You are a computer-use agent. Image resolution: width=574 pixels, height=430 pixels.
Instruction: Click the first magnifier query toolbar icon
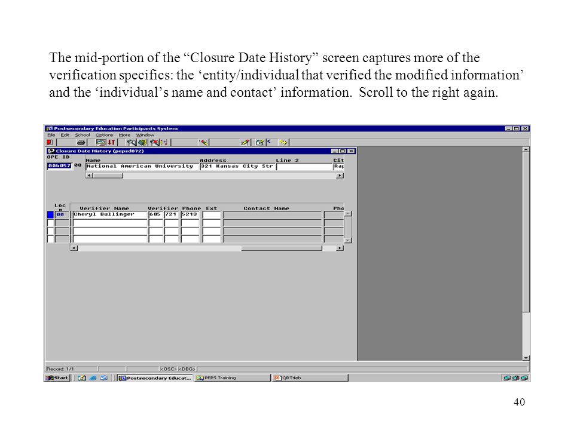click(x=131, y=142)
